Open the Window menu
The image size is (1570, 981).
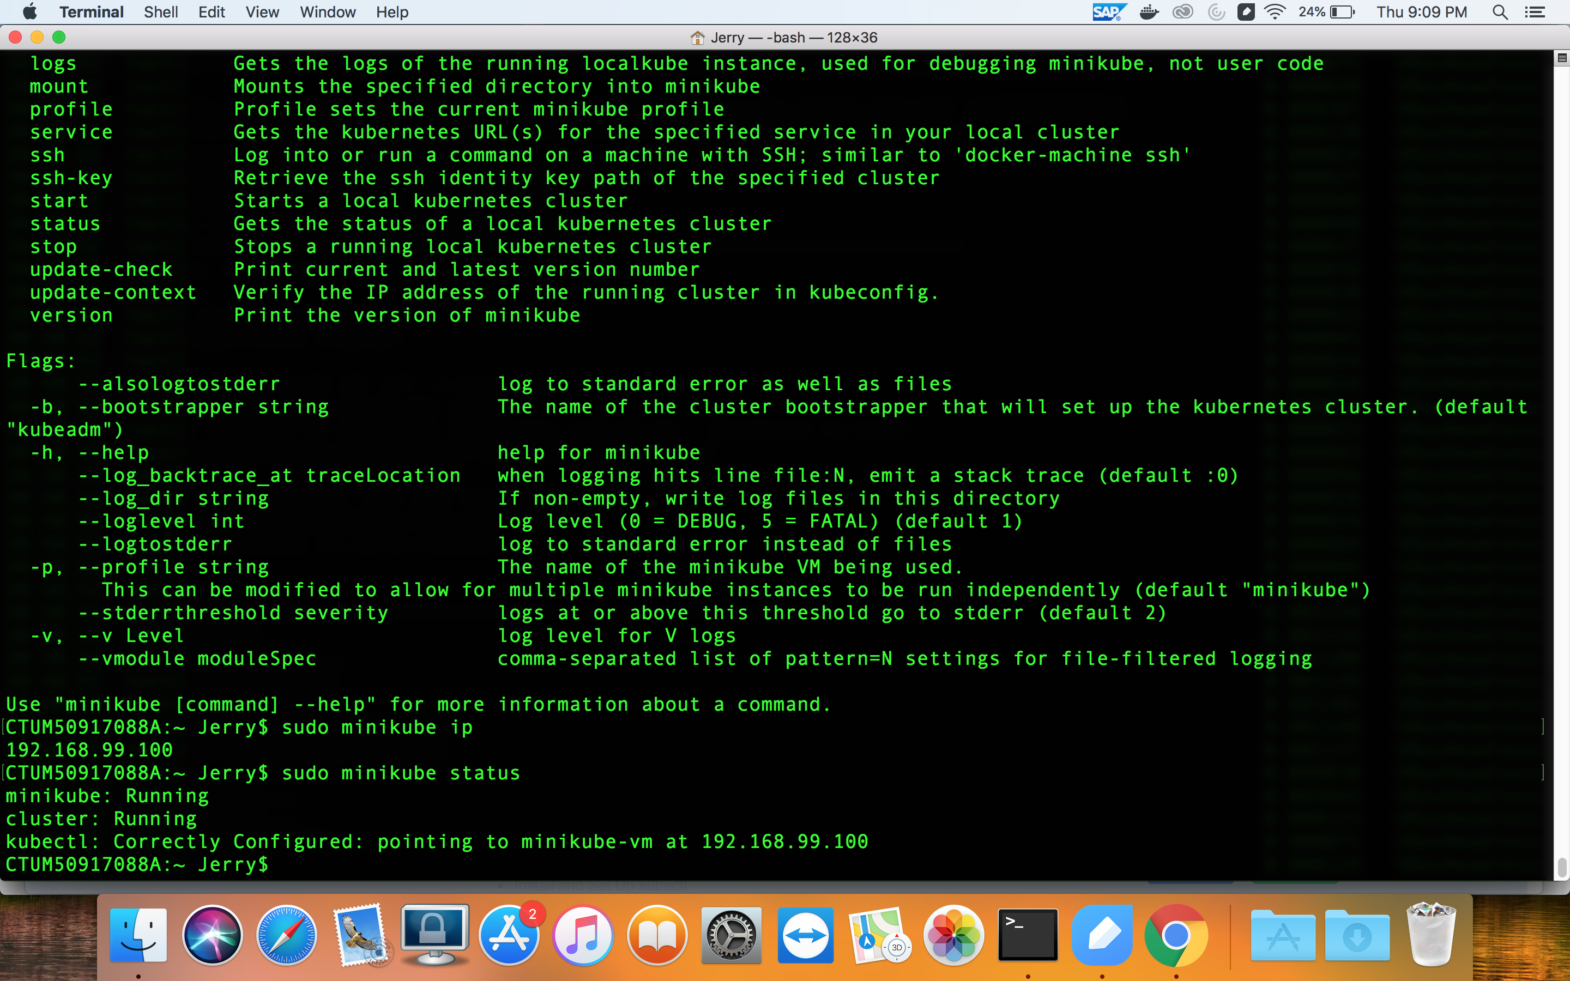[328, 13]
